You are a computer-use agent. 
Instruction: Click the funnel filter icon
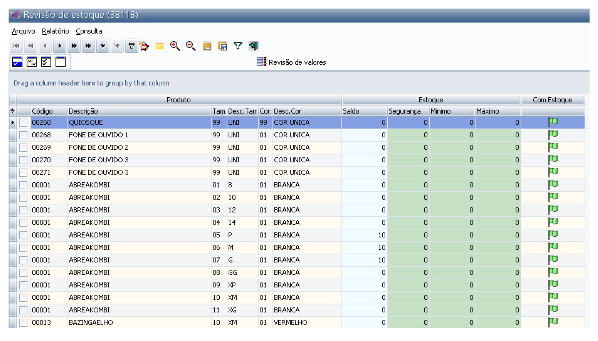click(x=238, y=46)
